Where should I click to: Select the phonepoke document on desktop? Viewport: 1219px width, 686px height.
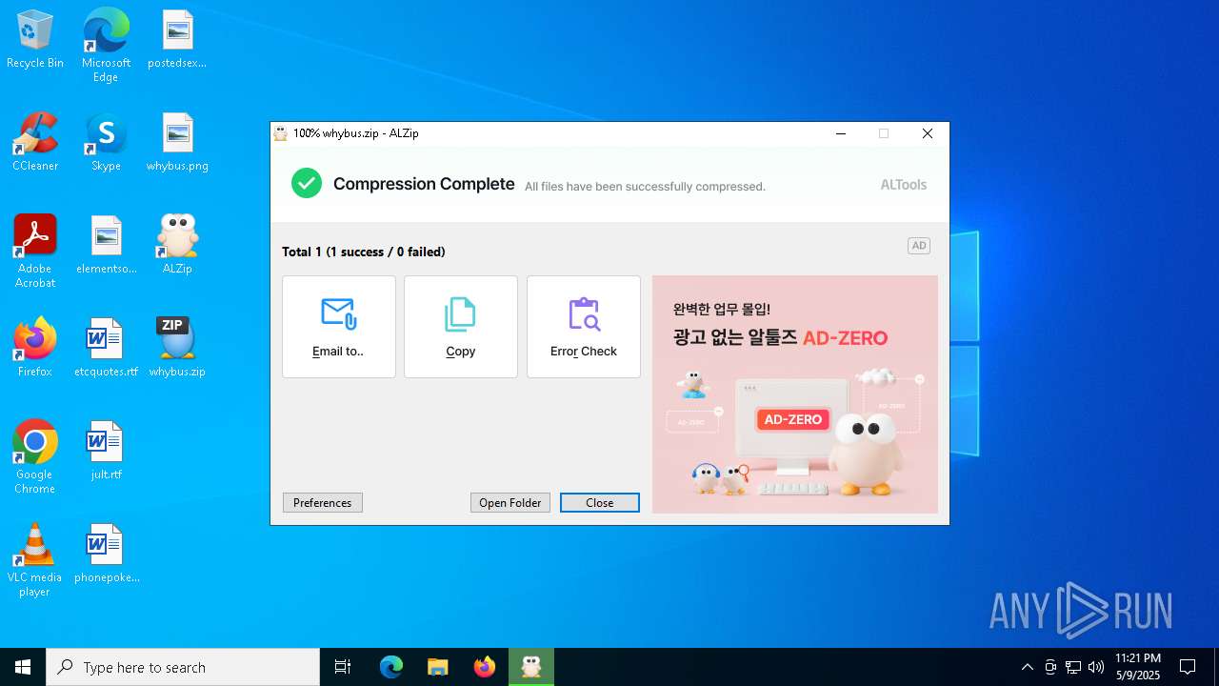(106, 555)
